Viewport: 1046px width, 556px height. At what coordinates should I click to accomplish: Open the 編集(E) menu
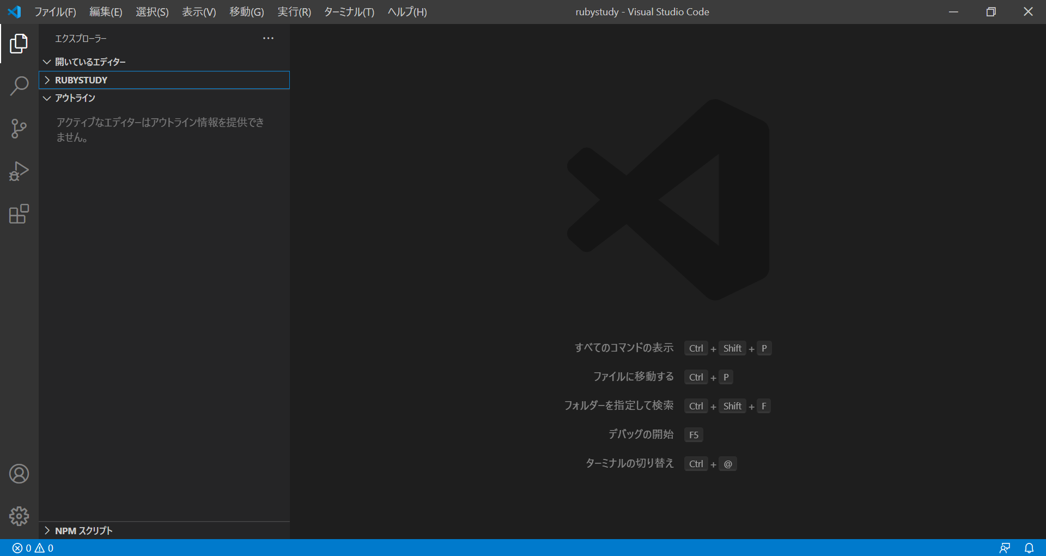coord(106,12)
